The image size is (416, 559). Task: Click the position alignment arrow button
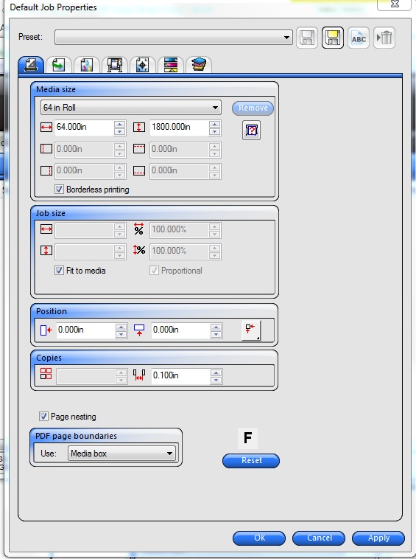(251, 330)
